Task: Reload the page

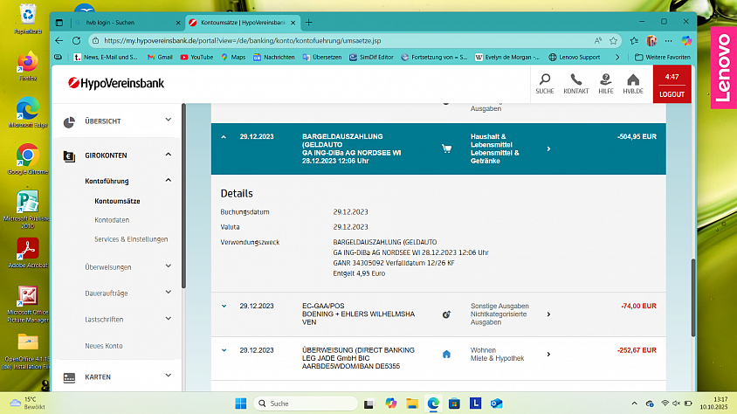Action: (x=76, y=41)
